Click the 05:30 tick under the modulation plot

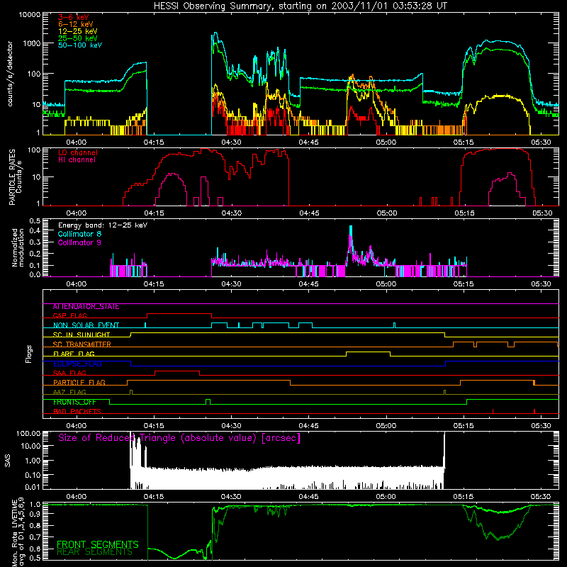(x=541, y=284)
